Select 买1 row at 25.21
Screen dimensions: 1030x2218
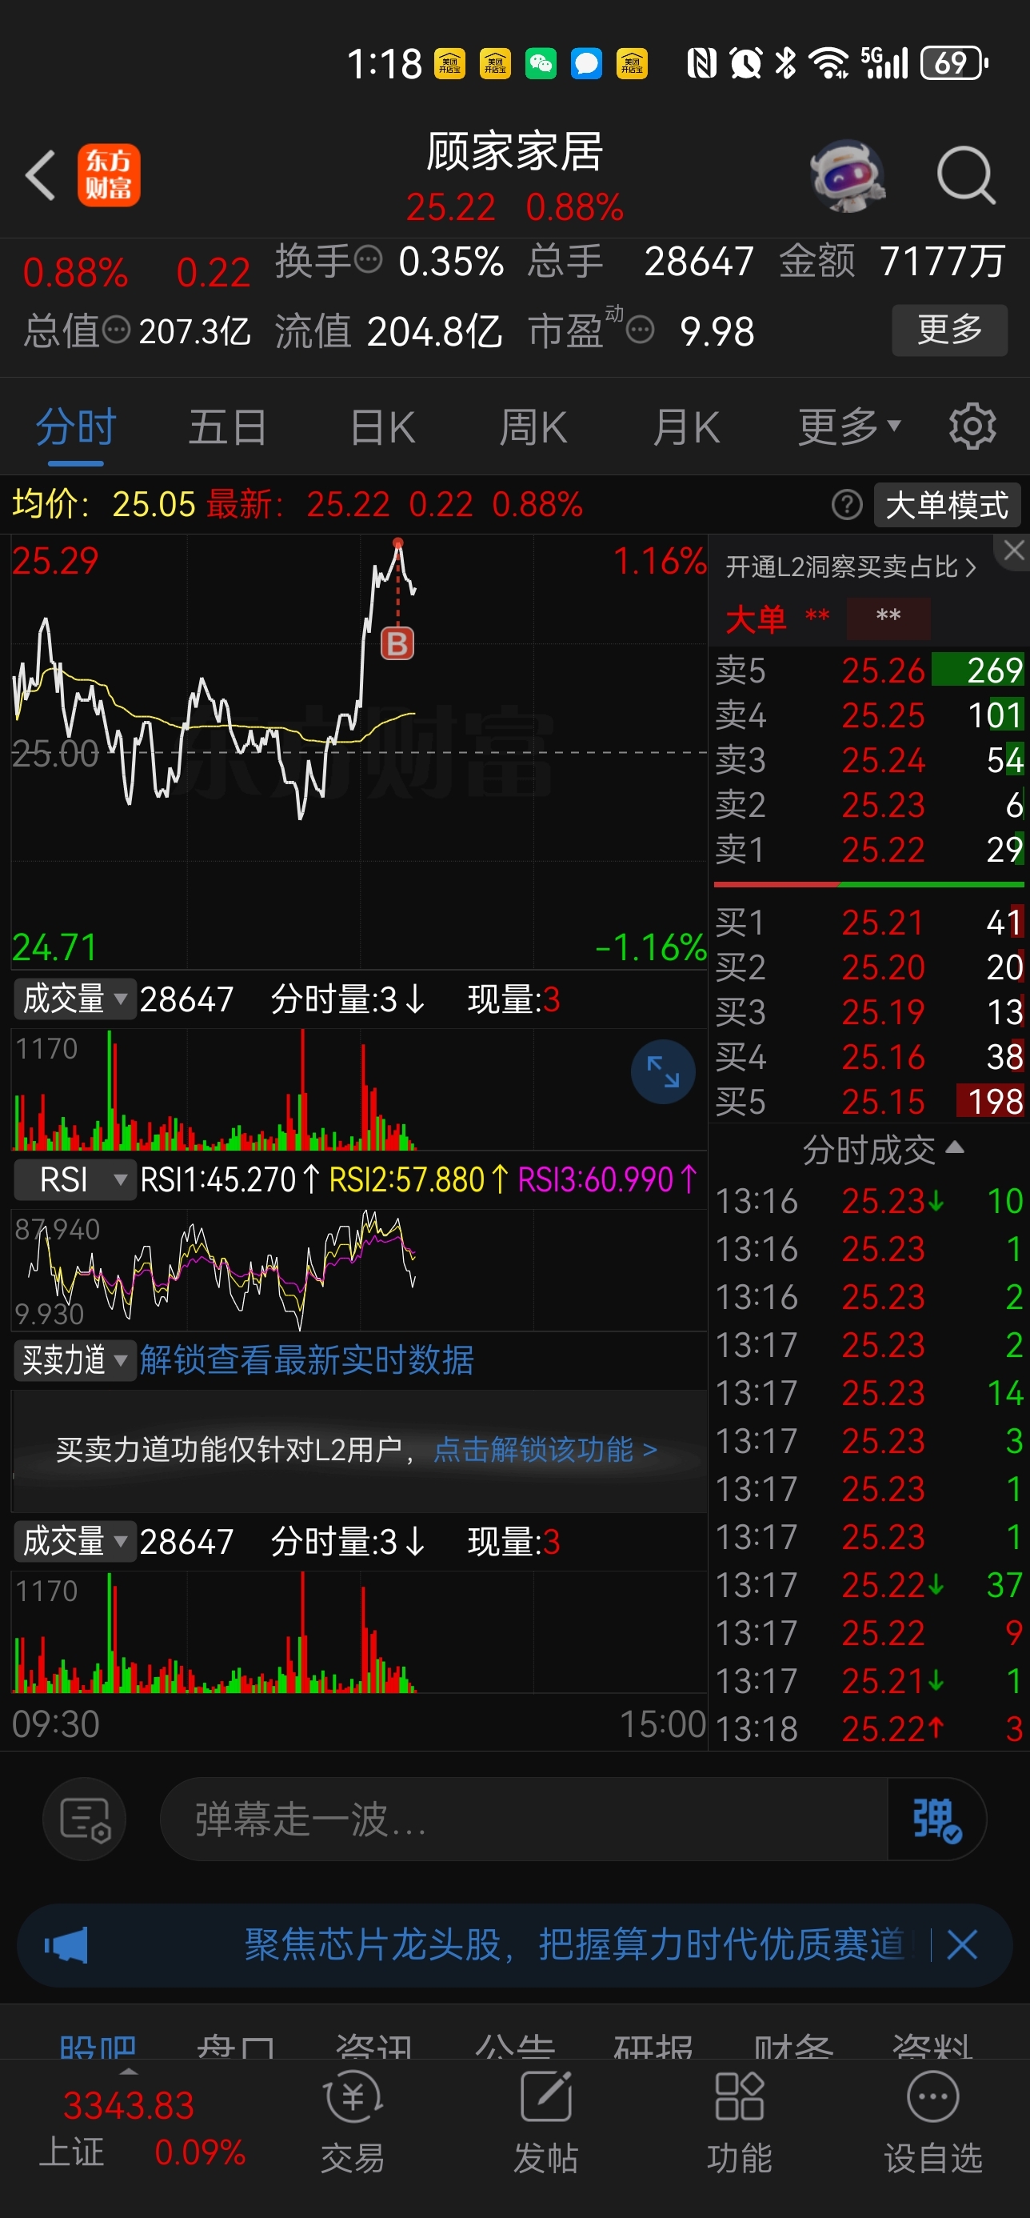[x=868, y=922]
